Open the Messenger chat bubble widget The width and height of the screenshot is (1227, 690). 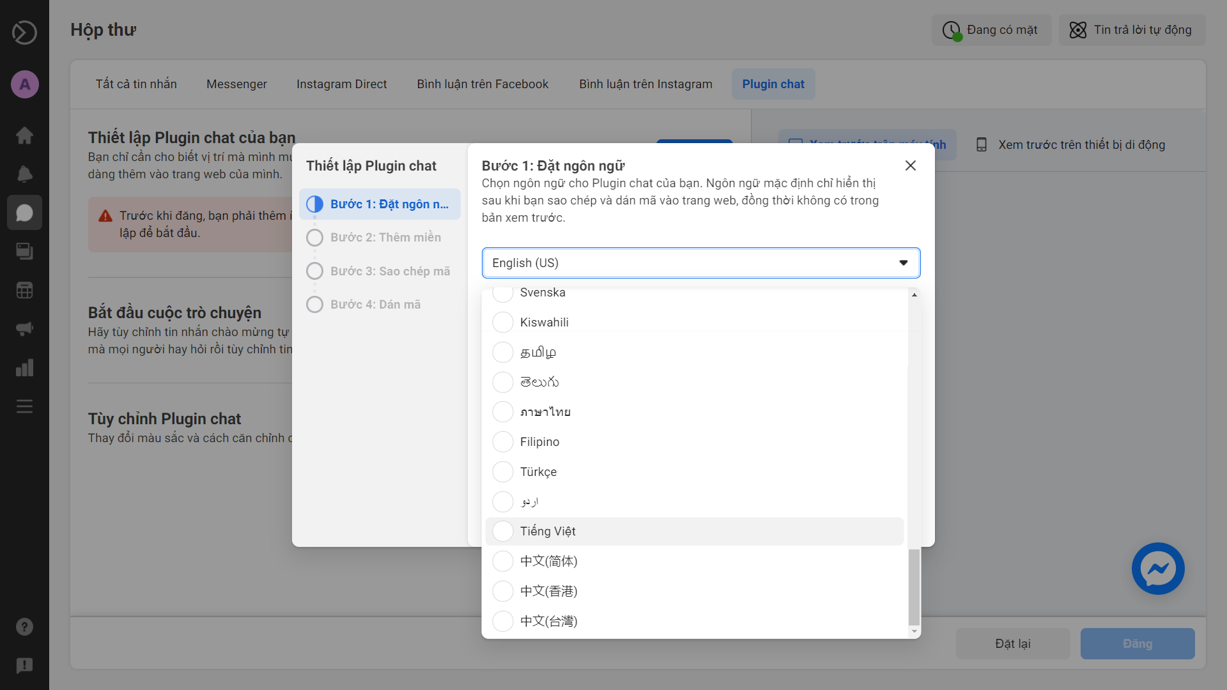click(1157, 569)
